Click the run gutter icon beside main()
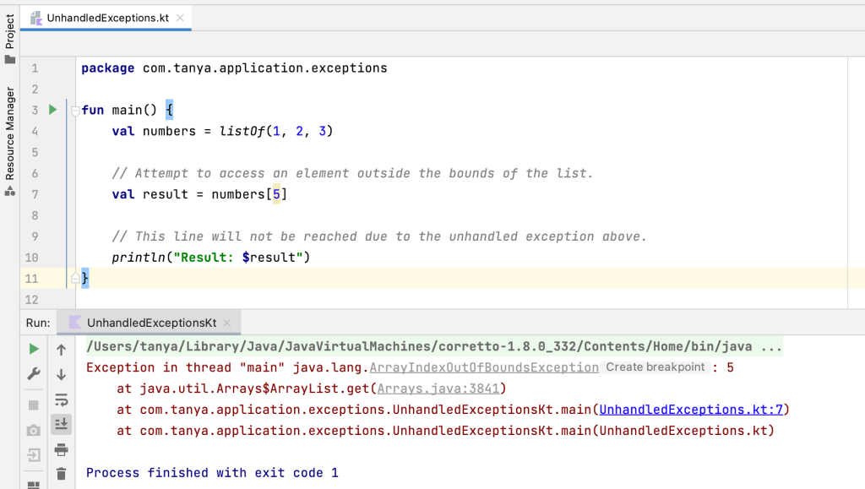The image size is (865, 489). (x=52, y=110)
